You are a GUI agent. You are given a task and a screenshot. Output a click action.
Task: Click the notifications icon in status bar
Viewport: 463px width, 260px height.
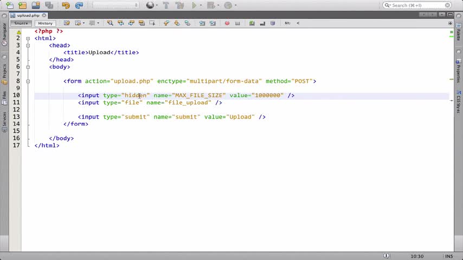click(x=386, y=256)
